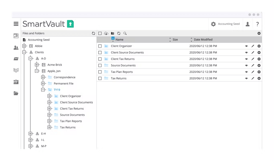The image size is (274, 161).
Task: Click the pencil edit icon for Tax Returns
Action: [253, 78]
